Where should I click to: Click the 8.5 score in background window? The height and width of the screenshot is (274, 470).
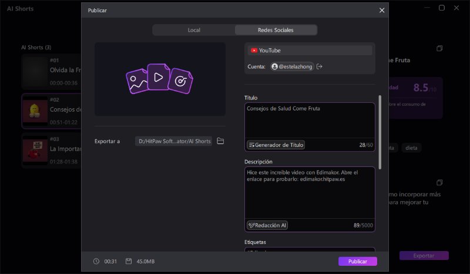coord(421,88)
